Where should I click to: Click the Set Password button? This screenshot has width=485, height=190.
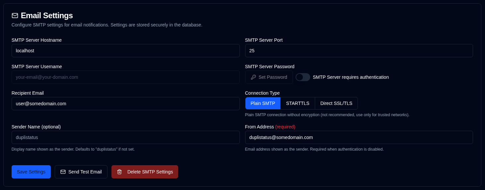pos(269,77)
